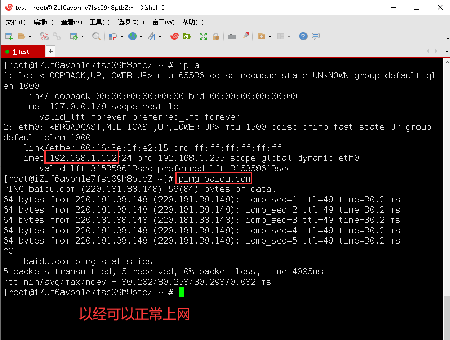Image resolution: width=450 pixels, height=340 pixels.
Task: Click the Font icon
Action: pos(152,36)
